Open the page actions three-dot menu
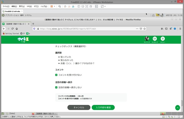 (x=137, y=29)
